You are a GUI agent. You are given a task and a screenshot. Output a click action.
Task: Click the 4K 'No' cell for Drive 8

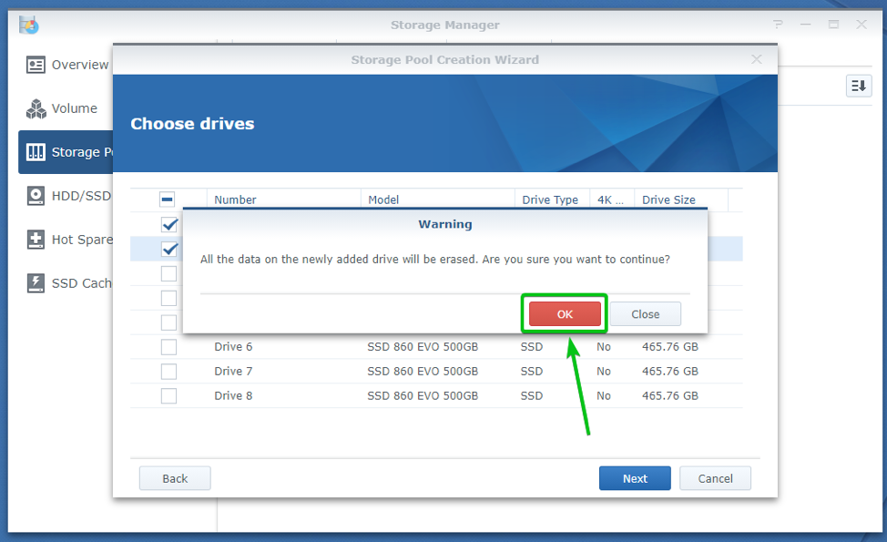[604, 395]
